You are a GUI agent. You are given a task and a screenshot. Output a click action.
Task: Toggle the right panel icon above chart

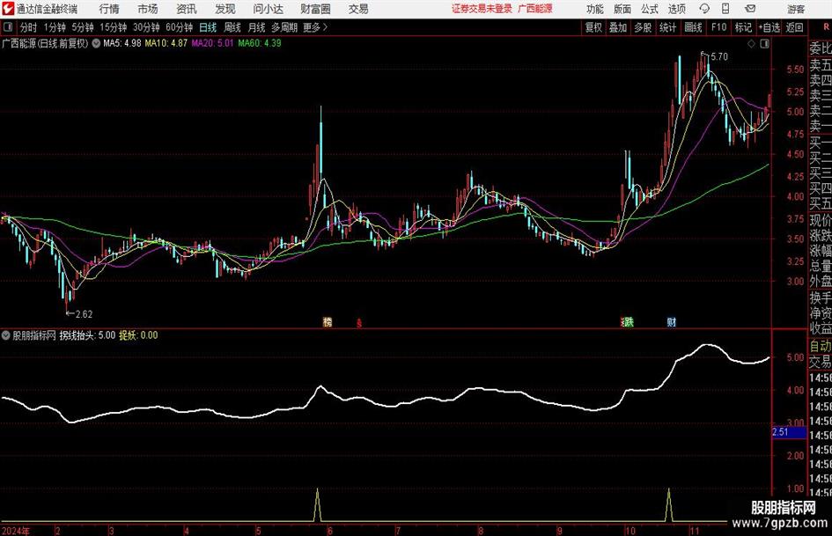(x=764, y=44)
